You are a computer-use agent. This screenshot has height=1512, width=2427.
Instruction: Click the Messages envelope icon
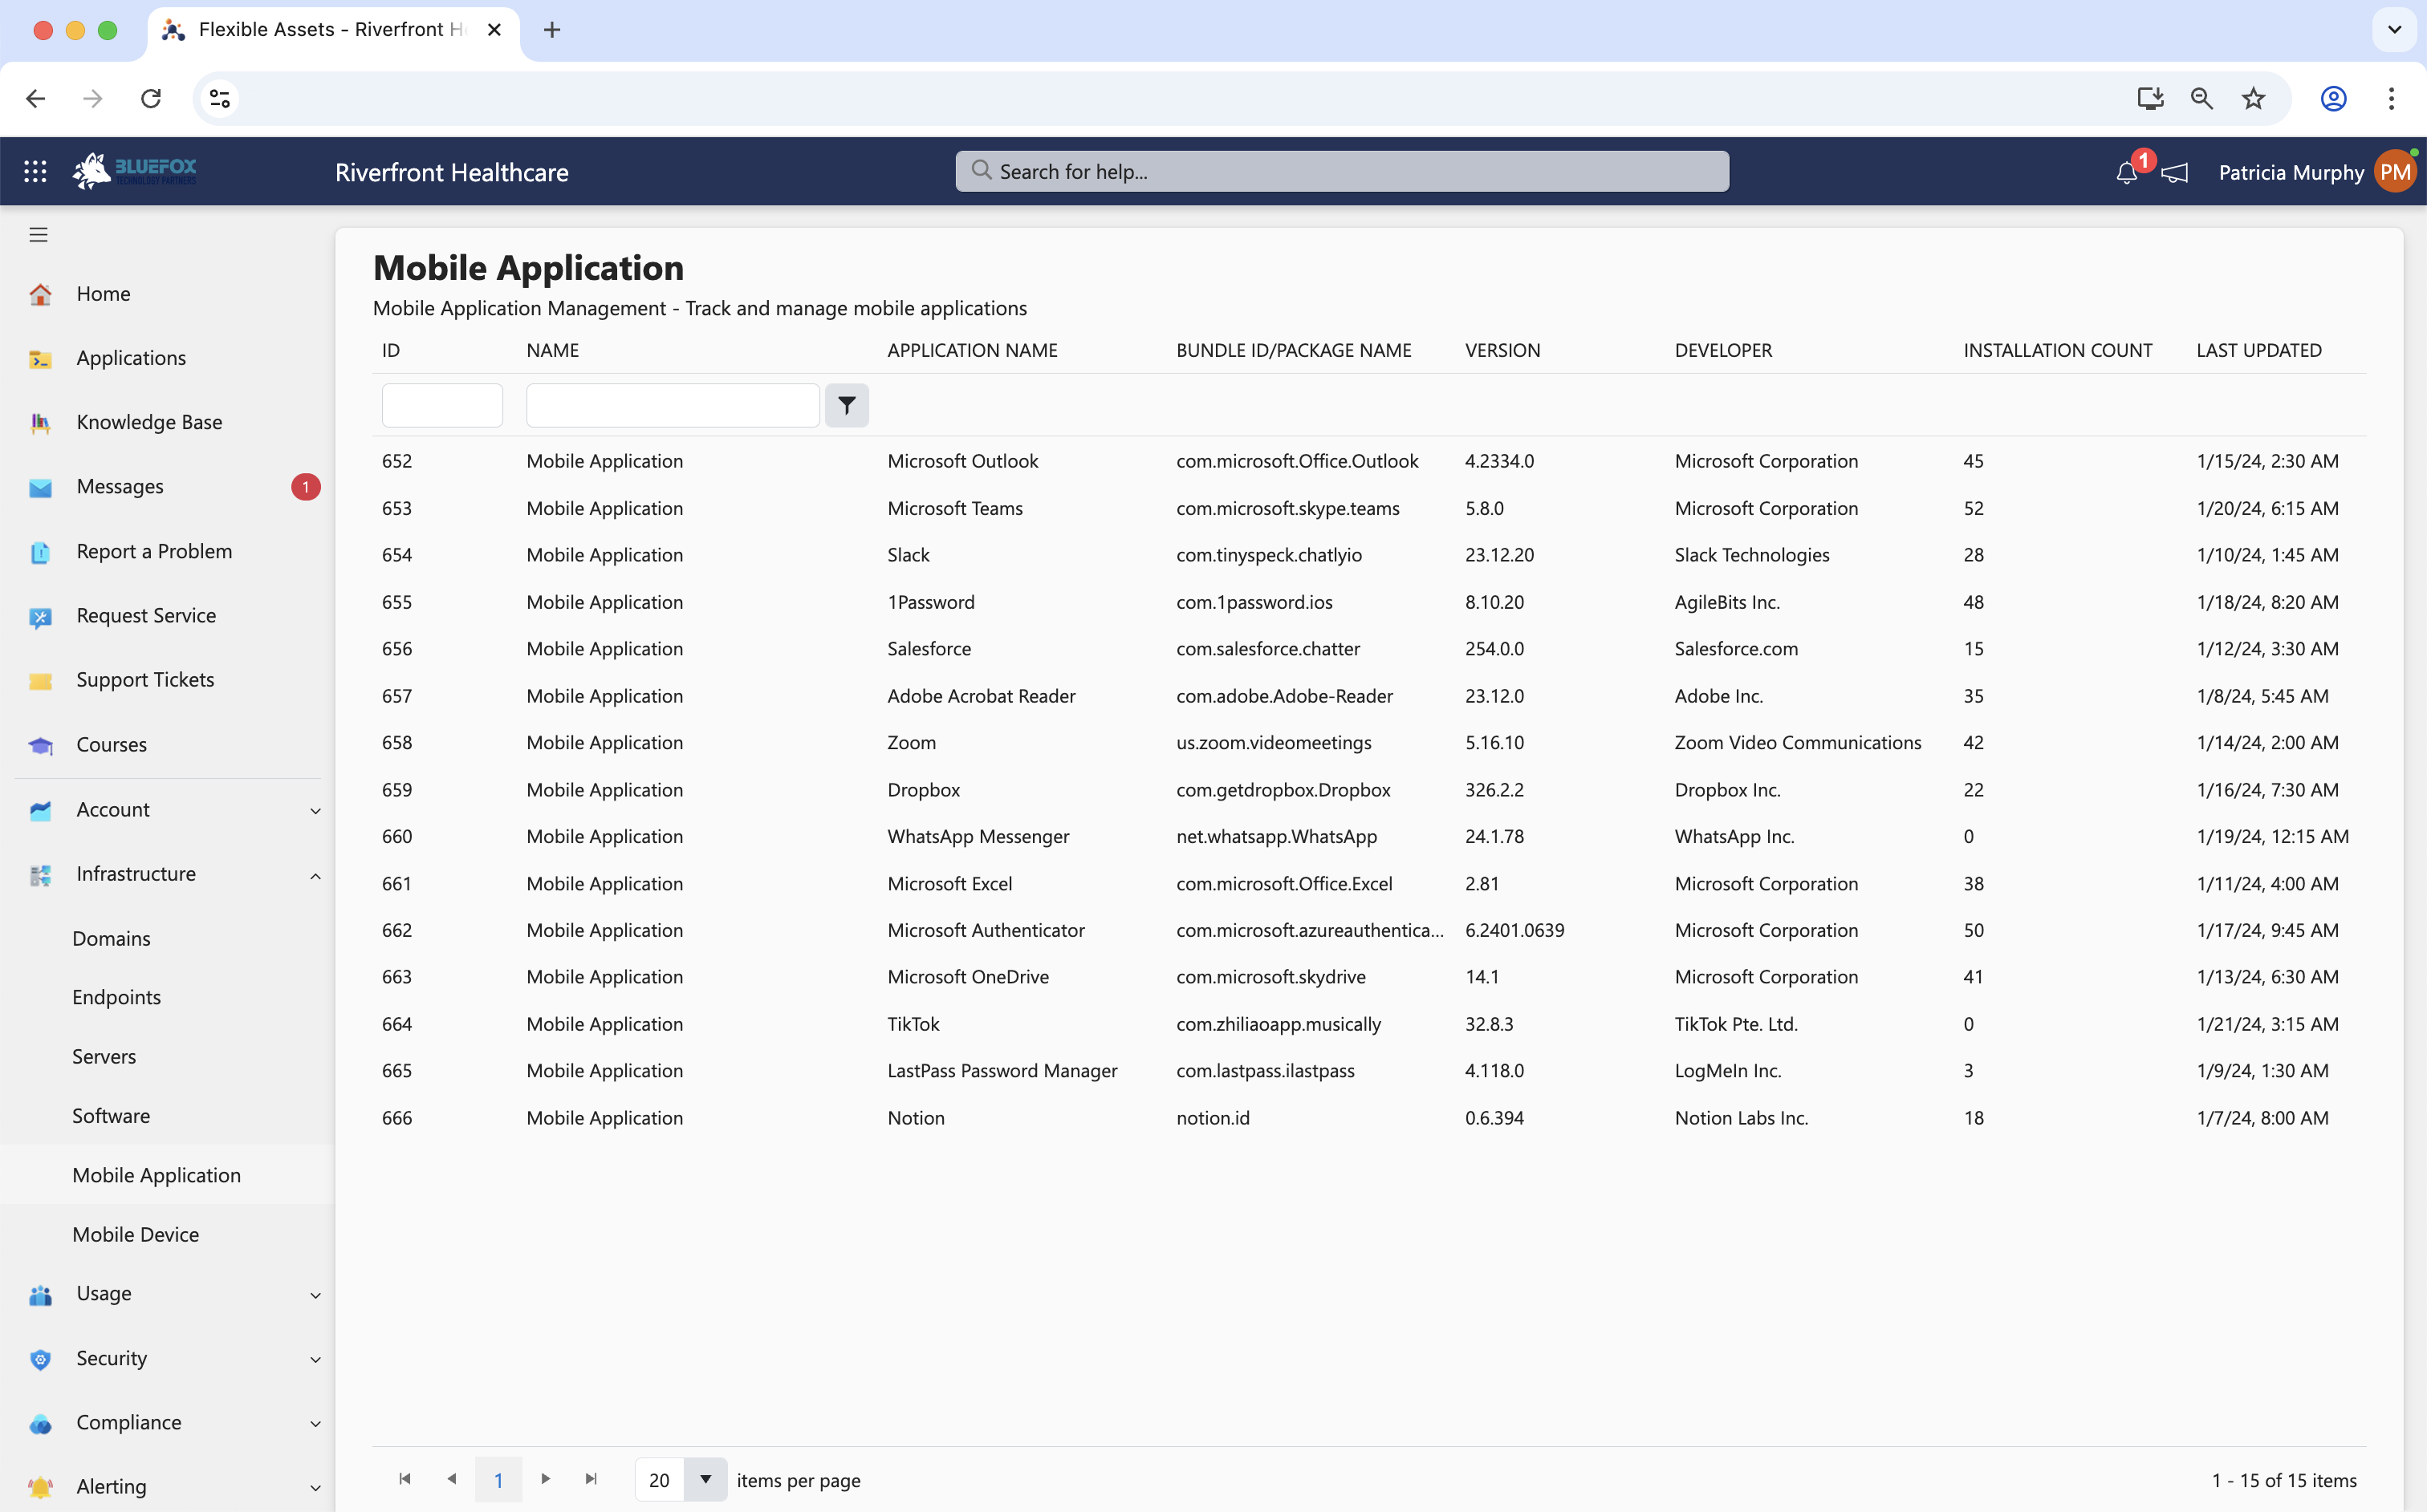[x=40, y=488]
